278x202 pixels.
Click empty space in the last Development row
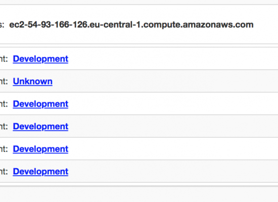pos(173,171)
